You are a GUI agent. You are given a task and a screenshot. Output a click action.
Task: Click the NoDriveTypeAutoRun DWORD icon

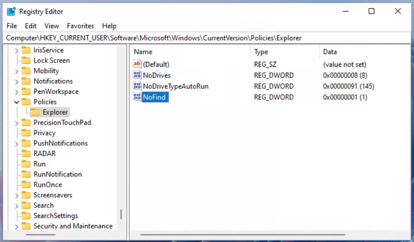pos(137,86)
